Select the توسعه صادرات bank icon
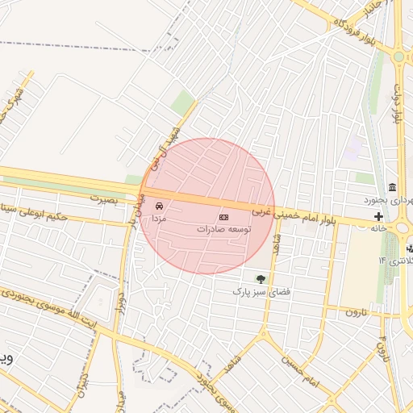 tap(223, 217)
